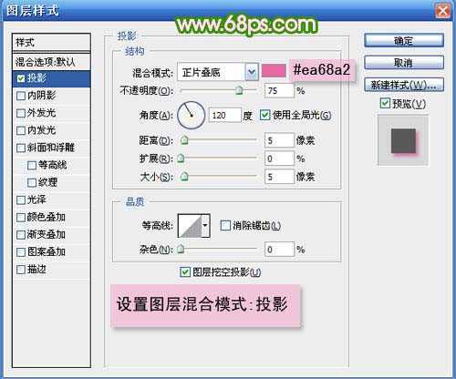Toggle 消除锯齿 anti-alias checkbox
Screen dimensions: 456x379
(225, 225)
